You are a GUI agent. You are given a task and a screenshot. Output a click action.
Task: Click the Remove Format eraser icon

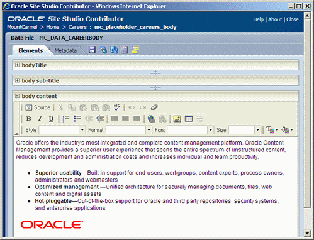(x=154, y=107)
